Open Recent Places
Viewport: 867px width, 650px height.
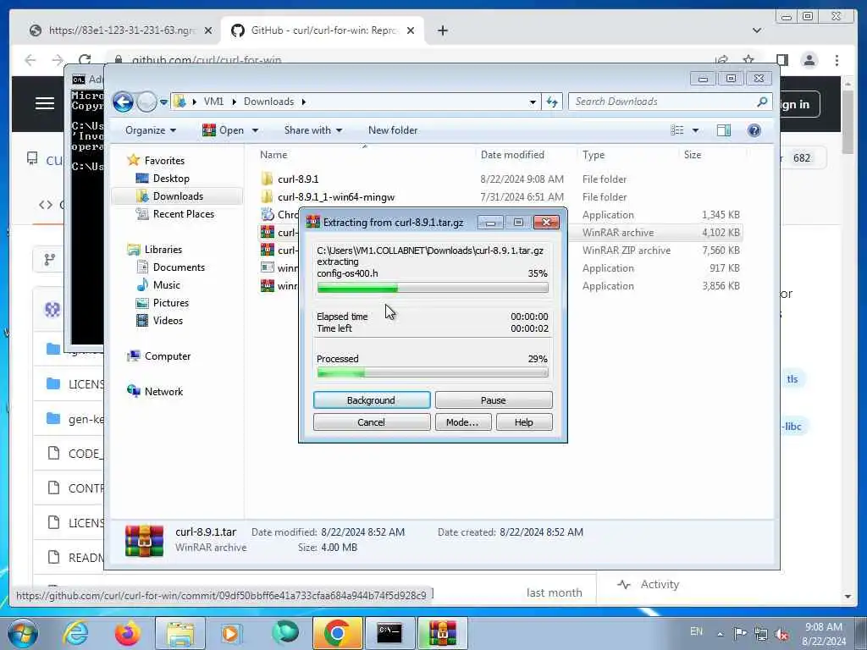coord(176,214)
